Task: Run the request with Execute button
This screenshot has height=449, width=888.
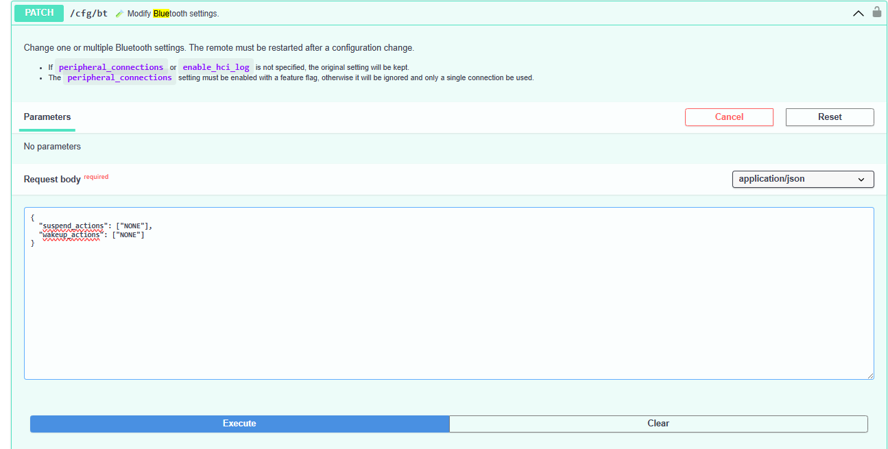Action: click(239, 424)
